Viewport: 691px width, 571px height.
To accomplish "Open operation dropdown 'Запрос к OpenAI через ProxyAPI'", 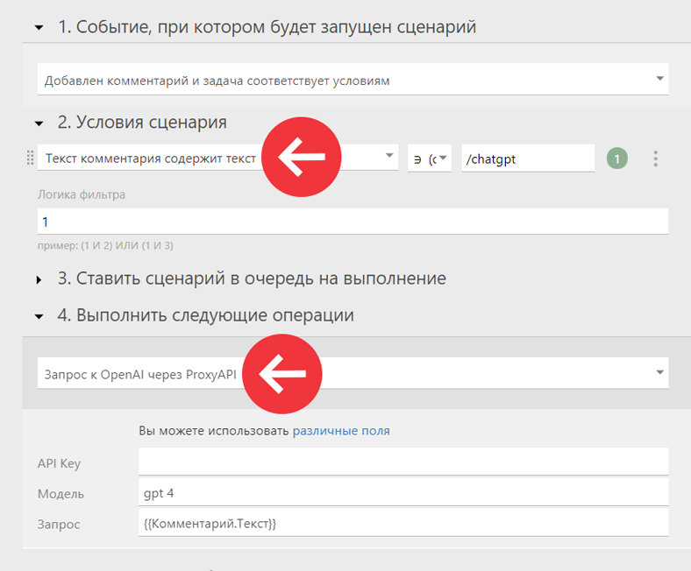I will (353, 373).
